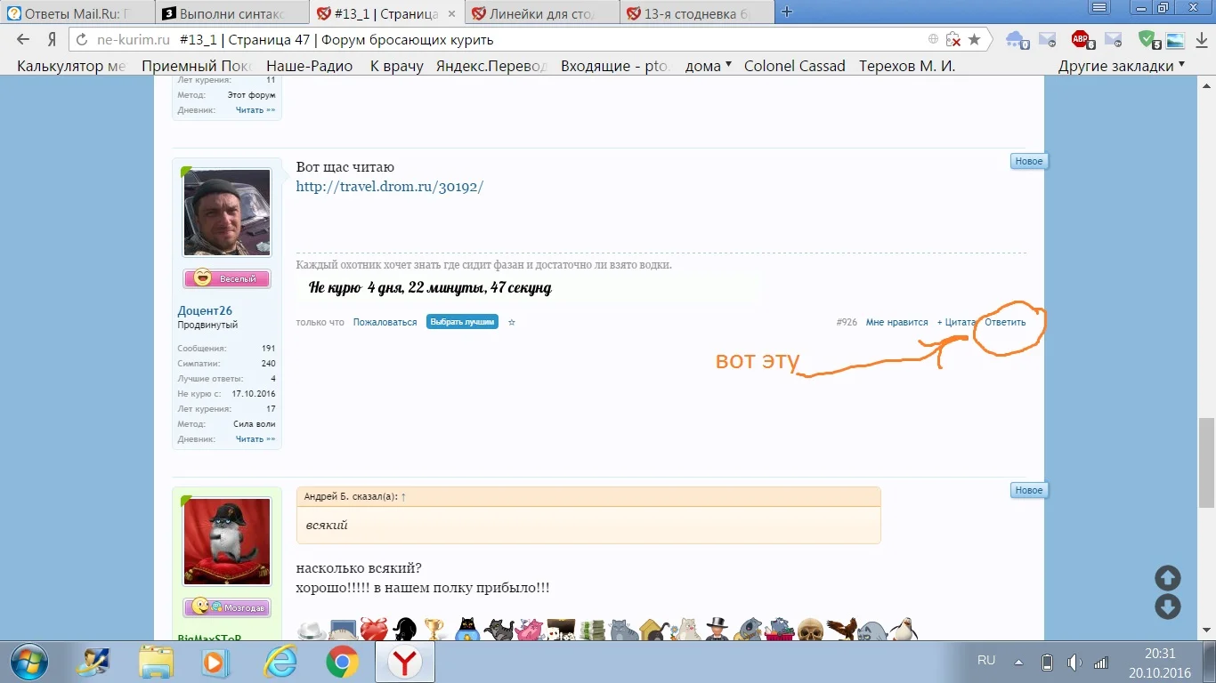Open the "Ответить" reply link circled in orange
This screenshot has width=1216, height=683.
(1004, 322)
